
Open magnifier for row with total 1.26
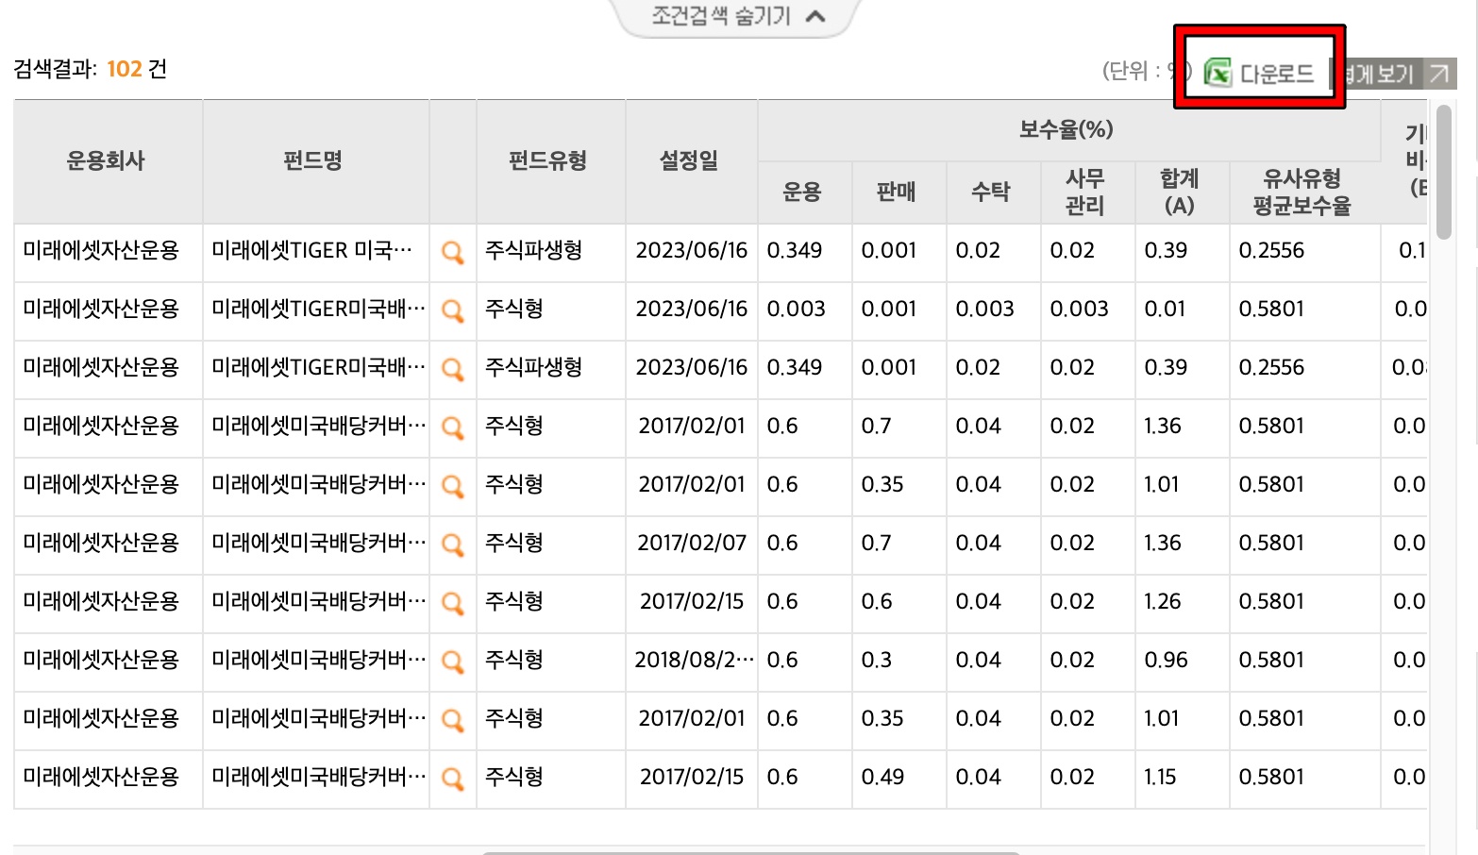click(453, 603)
